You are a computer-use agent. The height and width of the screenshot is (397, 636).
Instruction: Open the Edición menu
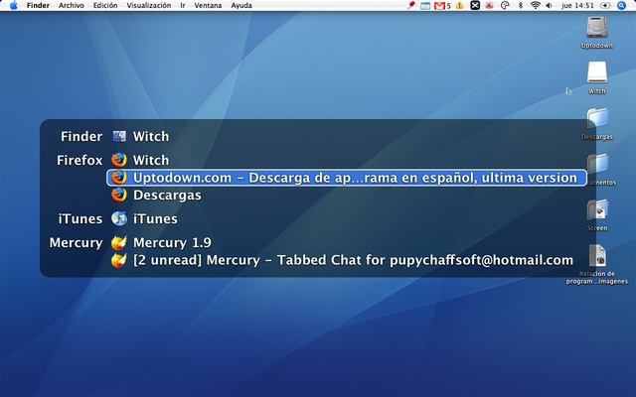click(x=105, y=5)
